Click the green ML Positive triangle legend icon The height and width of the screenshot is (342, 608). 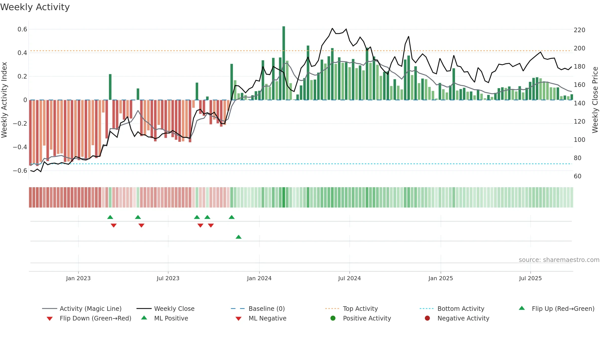tap(144, 318)
